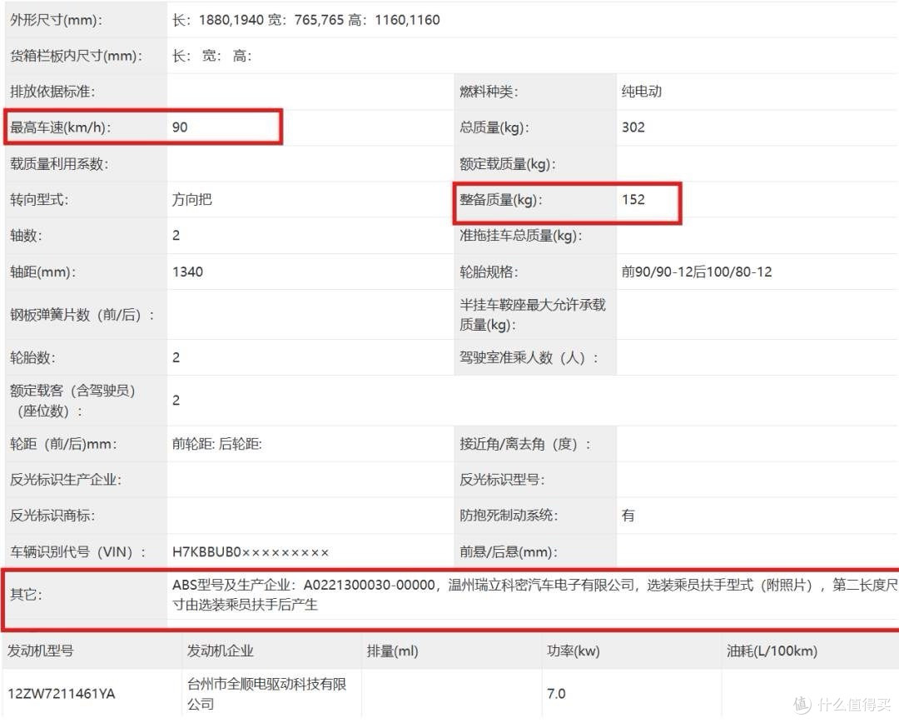Click the '反光标识商标:' label

point(52,516)
